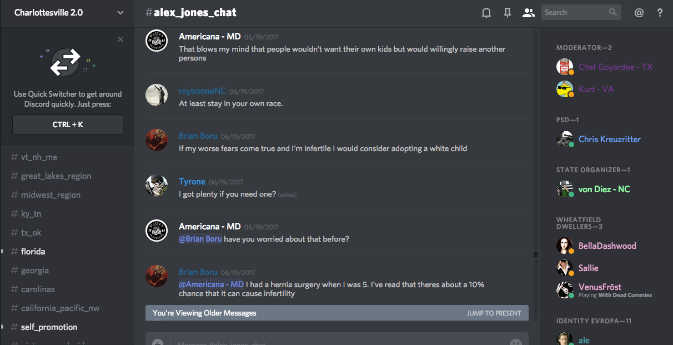Jump to present messages
The height and width of the screenshot is (345, 673).
[x=494, y=313]
